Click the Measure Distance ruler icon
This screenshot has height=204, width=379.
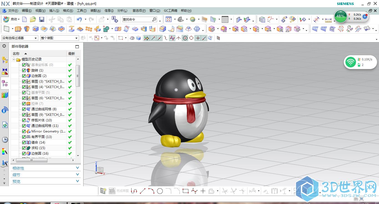[x=328, y=20]
